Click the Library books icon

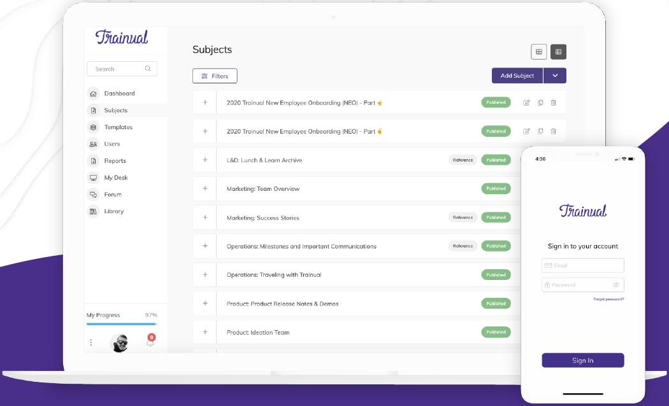(x=93, y=211)
